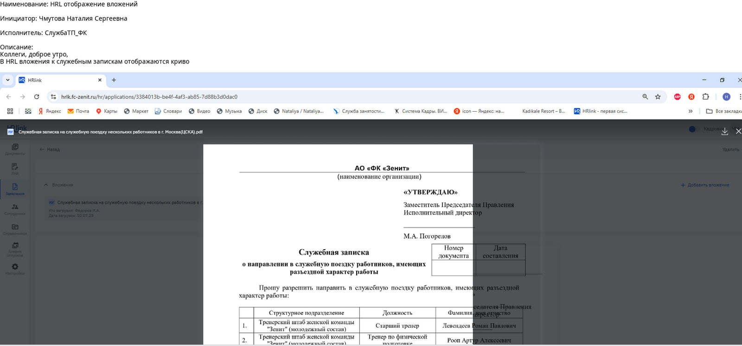Open Настройки gear in sidebar

coord(15,269)
